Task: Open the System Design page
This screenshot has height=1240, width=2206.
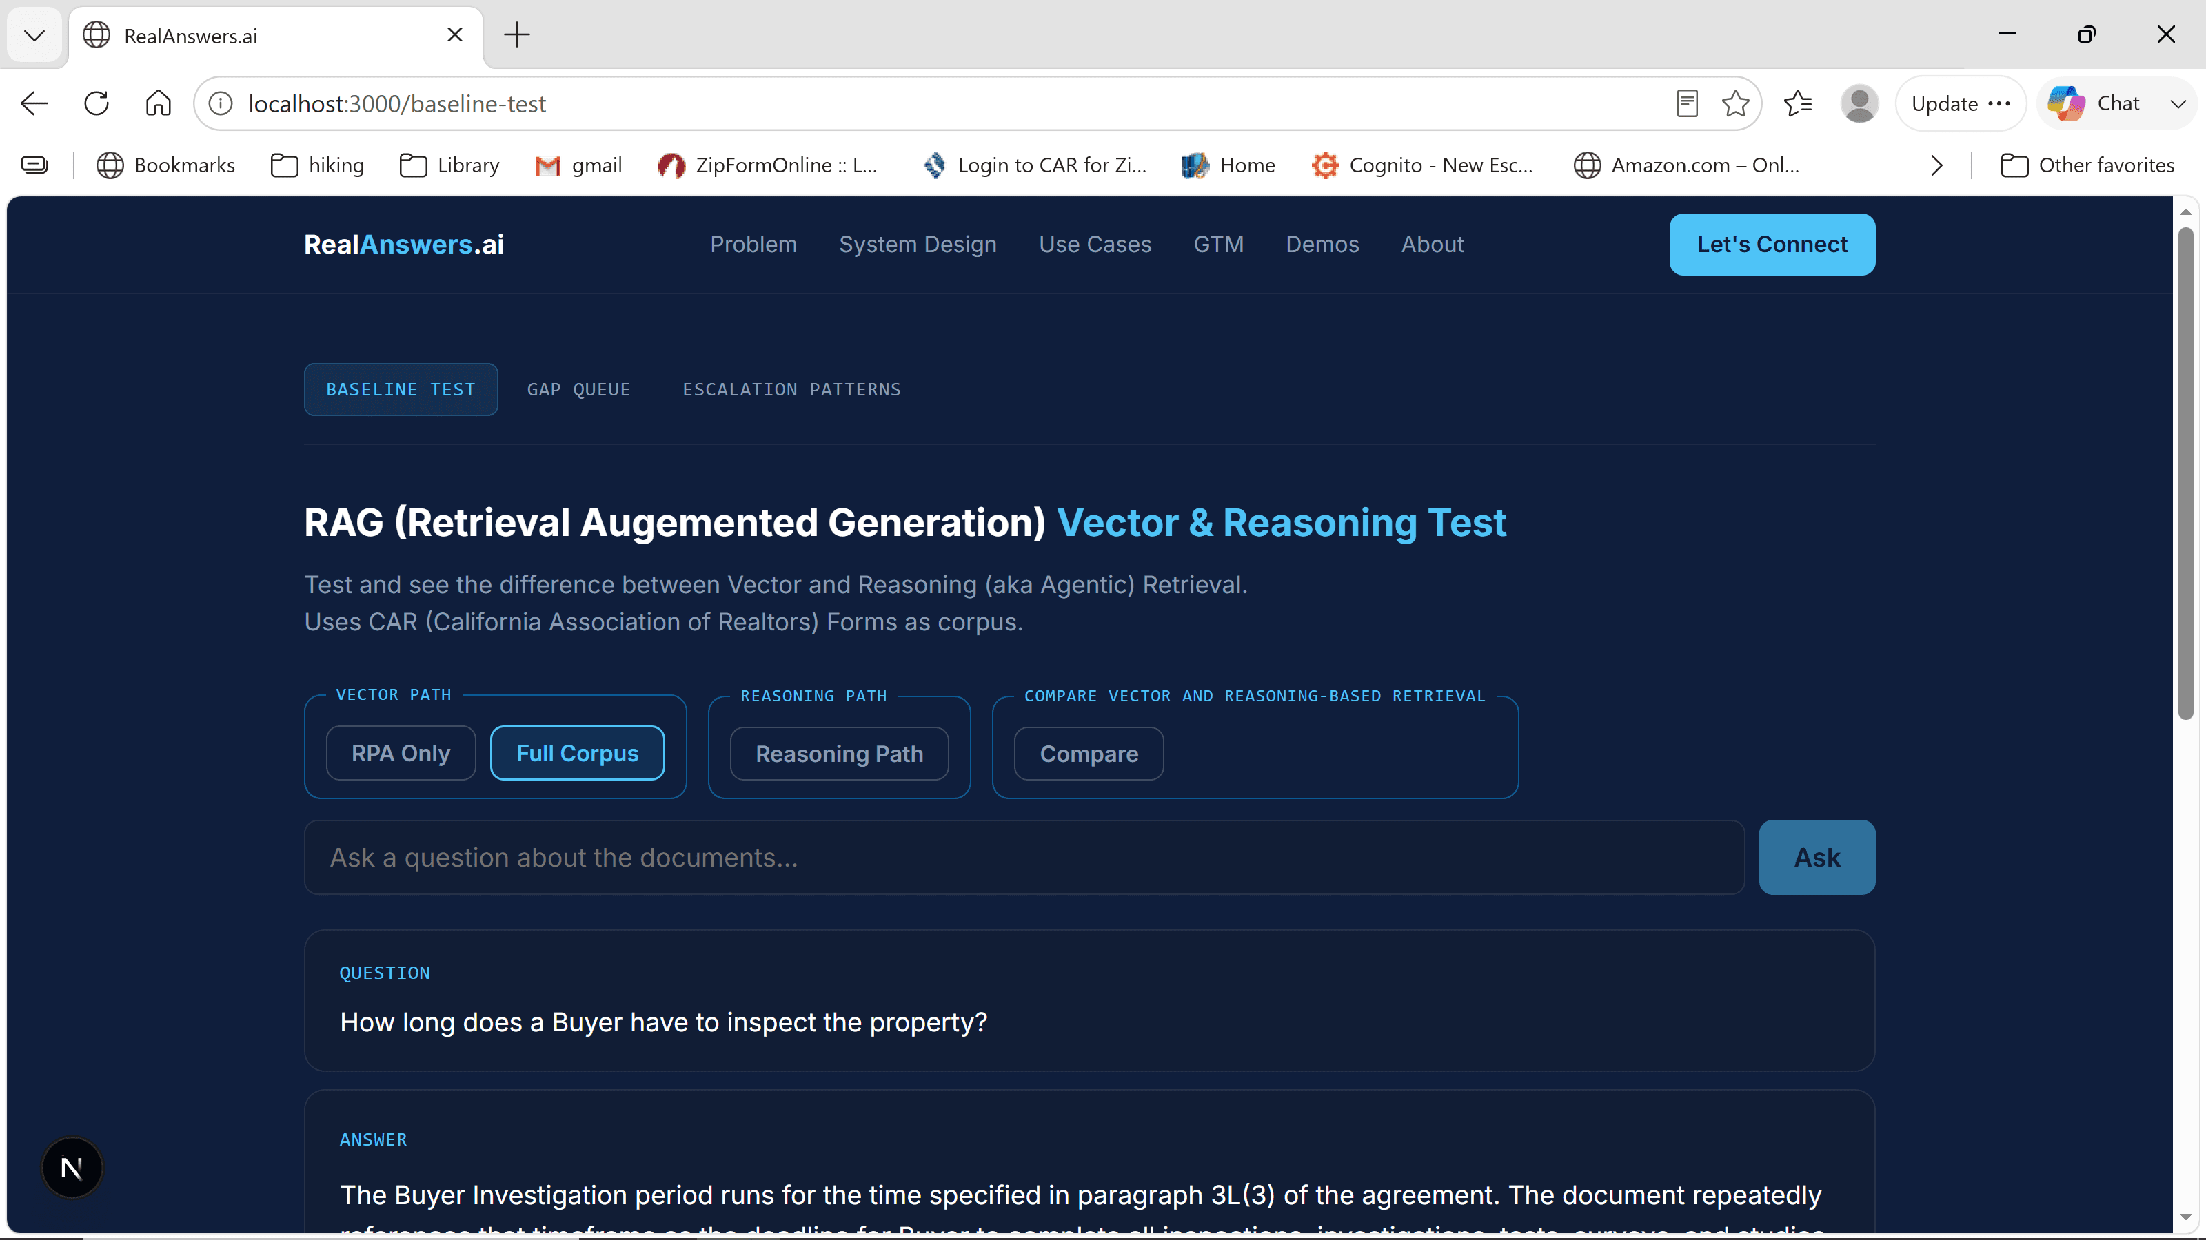Action: coord(918,245)
